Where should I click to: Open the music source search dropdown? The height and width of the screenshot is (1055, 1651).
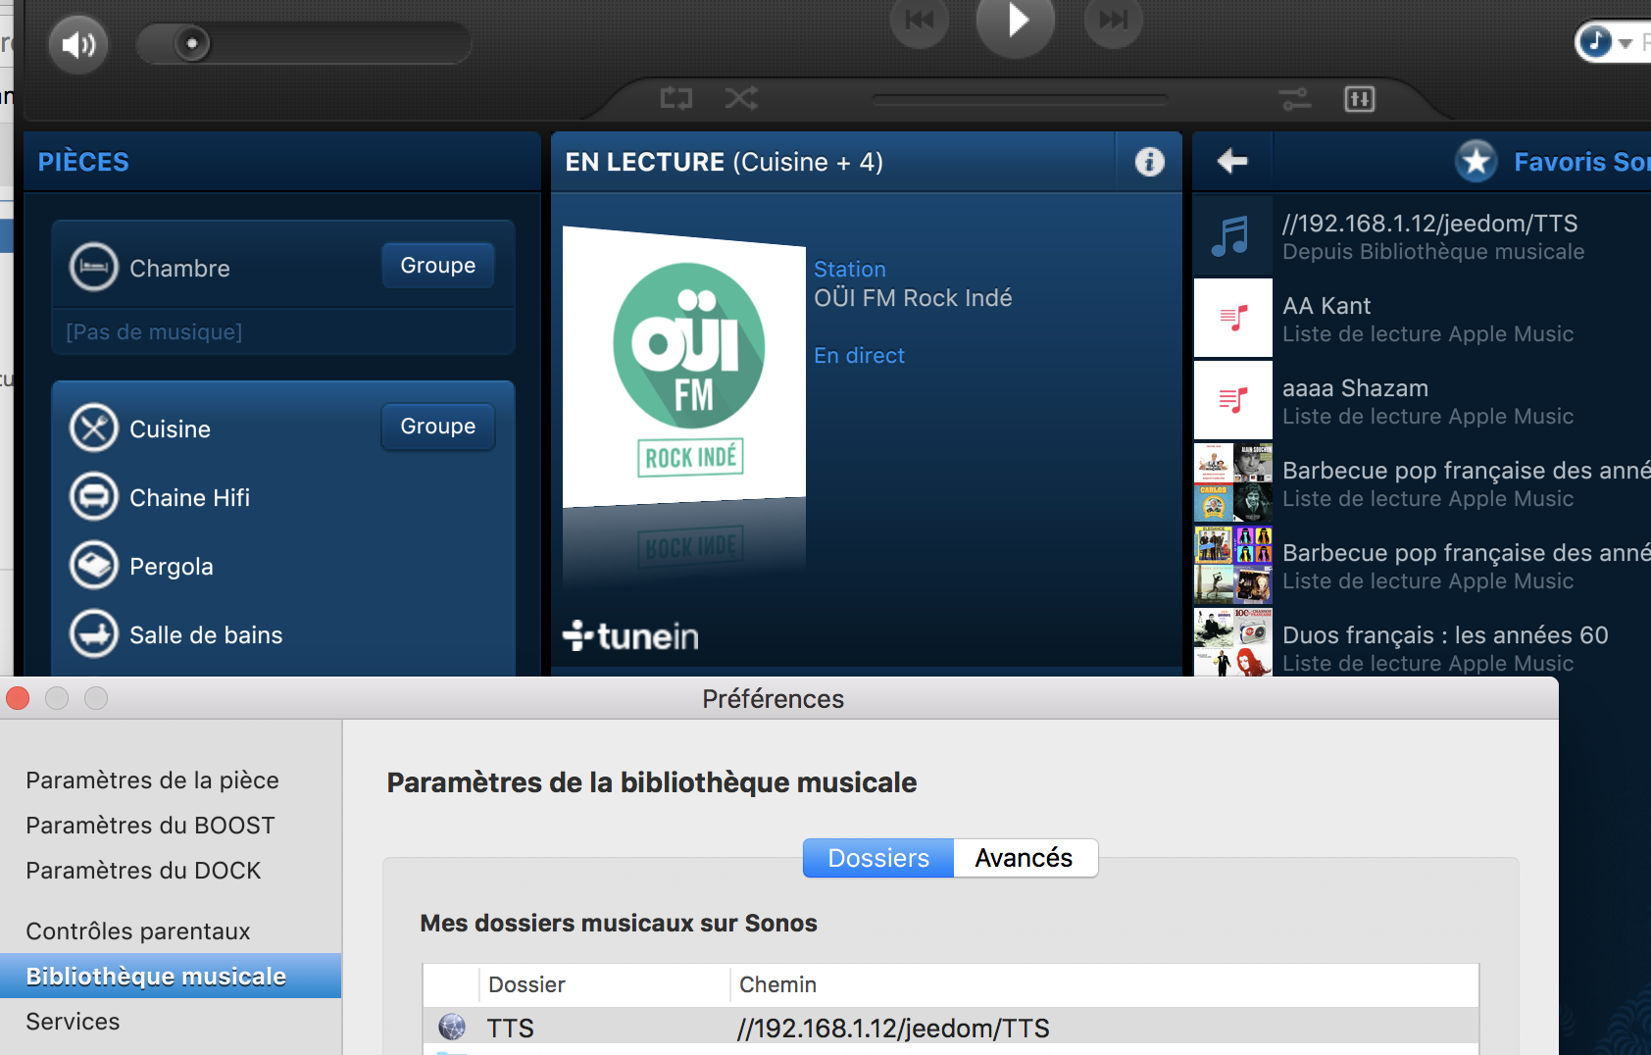pyautogui.click(x=1607, y=42)
